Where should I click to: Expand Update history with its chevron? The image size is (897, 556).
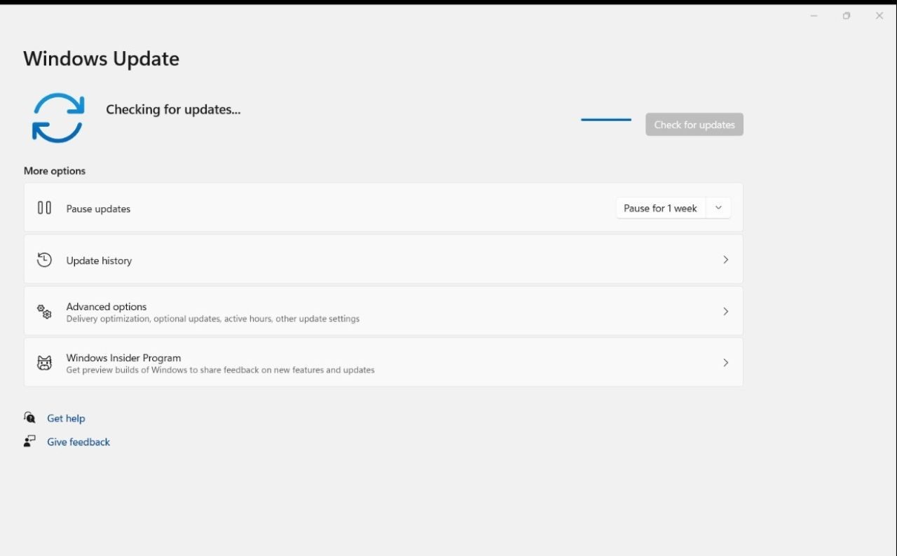[x=726, y=260]
